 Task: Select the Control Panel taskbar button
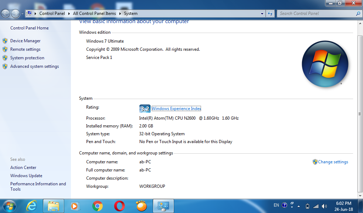(163, 206)
